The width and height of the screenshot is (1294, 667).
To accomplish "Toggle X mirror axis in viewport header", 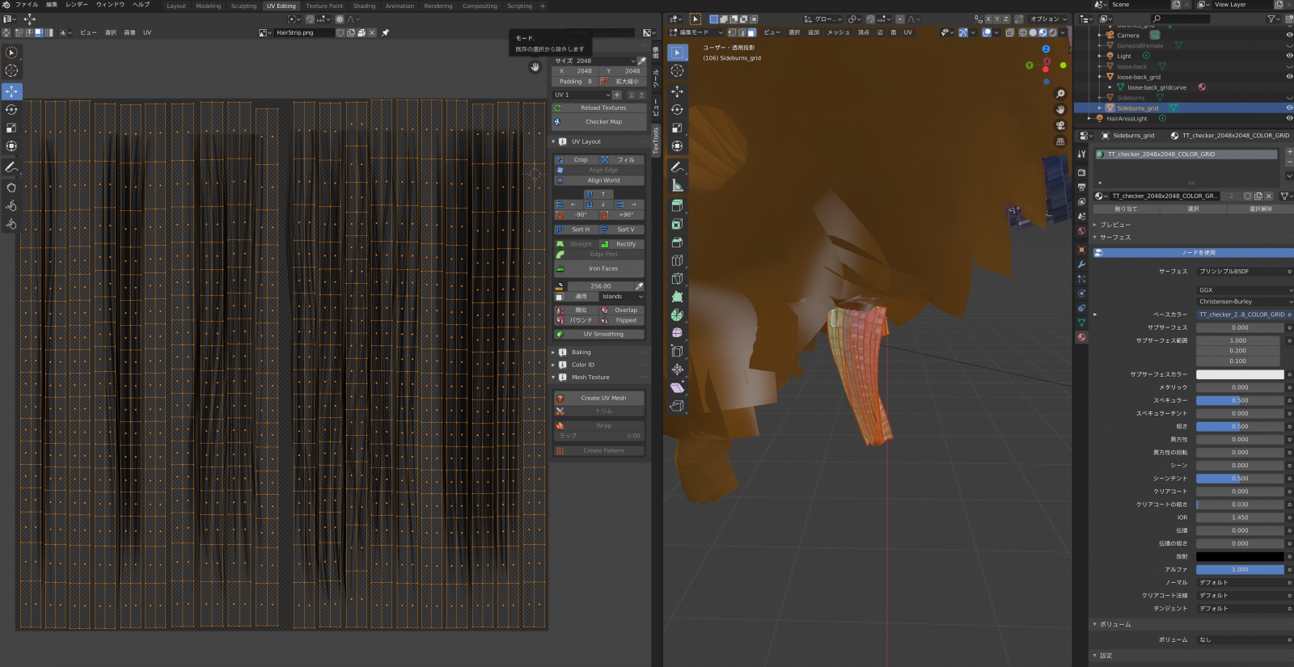I will coord(987,19).
